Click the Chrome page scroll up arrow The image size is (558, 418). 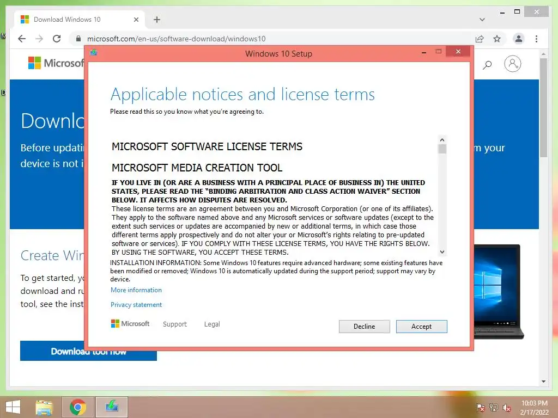click(x=543, y=54)
